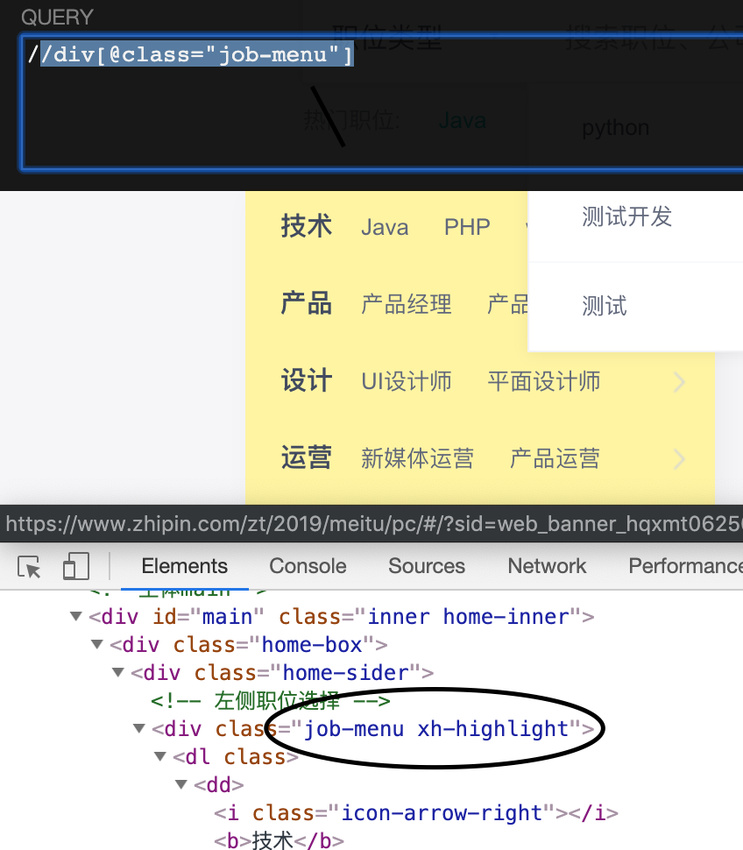The image size is (743, 850).
Task: Collapse the dl class node
Action: point(160,757)
